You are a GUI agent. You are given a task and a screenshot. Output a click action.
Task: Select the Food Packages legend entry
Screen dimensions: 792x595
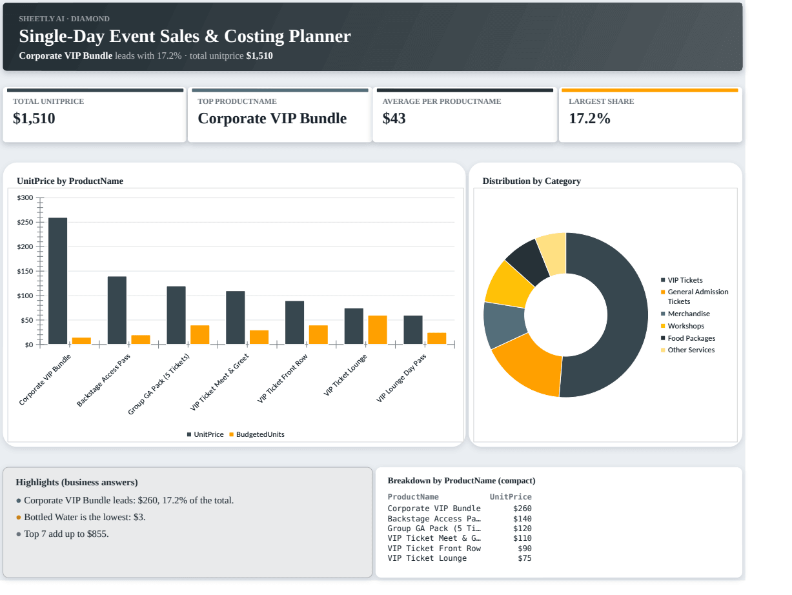[x=688, y=338]
